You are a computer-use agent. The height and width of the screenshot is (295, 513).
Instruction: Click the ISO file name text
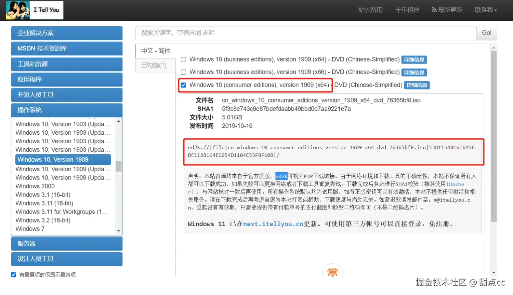321,100
